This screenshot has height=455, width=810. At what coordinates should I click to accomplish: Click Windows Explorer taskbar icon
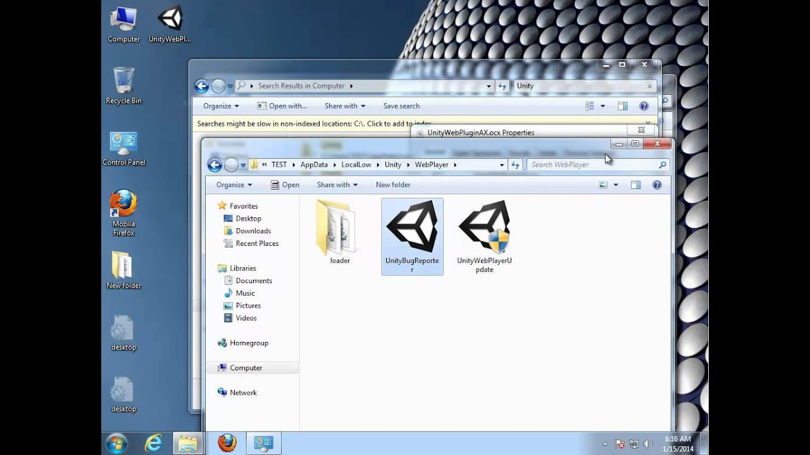(x=187, y=443)
